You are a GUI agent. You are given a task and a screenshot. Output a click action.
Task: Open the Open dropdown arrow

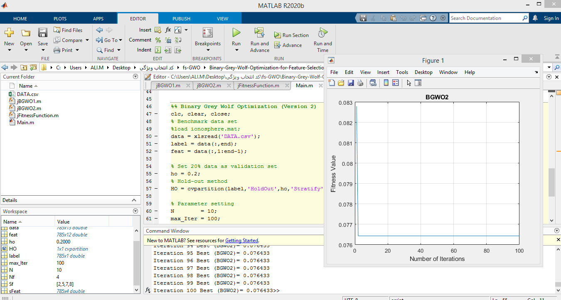point(26,50)
